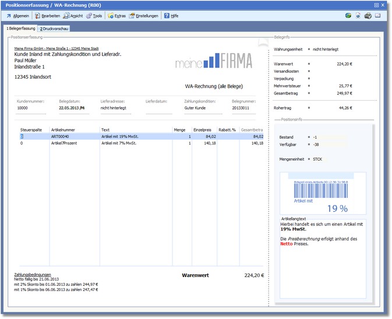This screenshot has height=319, width=392.
Task: Click the envelope icon in top right toolbar
Action: pyautogui.click(x=377, y=16)
